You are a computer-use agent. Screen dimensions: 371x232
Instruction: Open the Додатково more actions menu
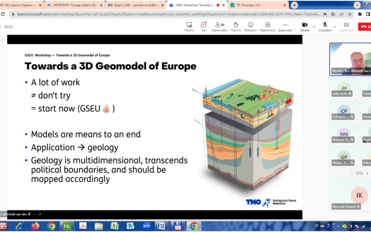[285, 27]
